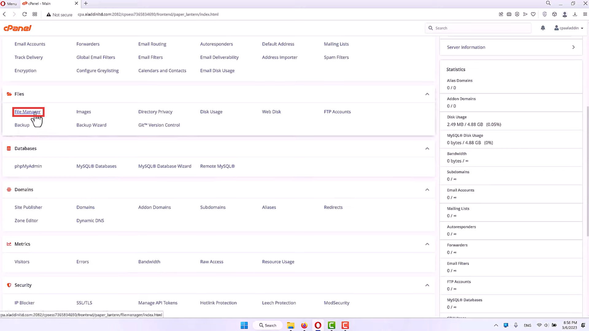This screenshot has width=589, height=331.
Task: Click the Opera taskbar icon
Action: [x=318, y=325]
